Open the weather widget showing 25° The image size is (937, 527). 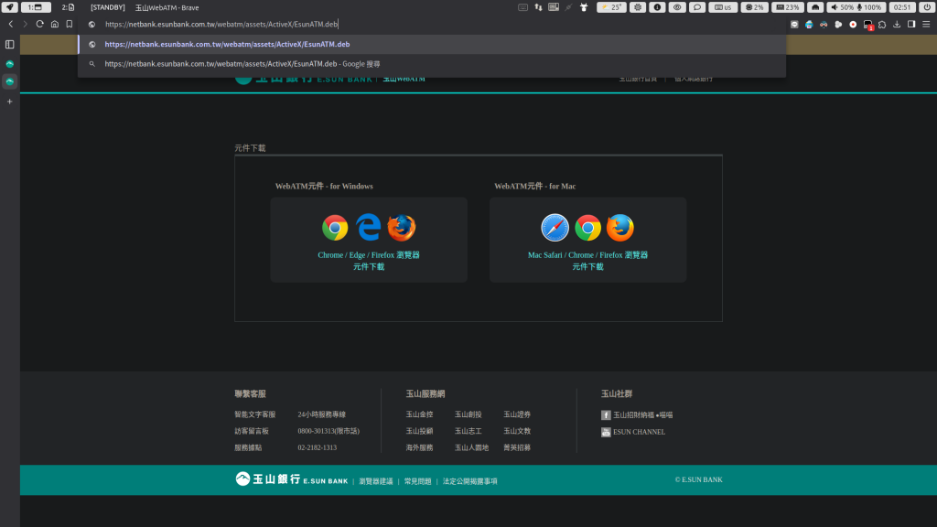612,7
